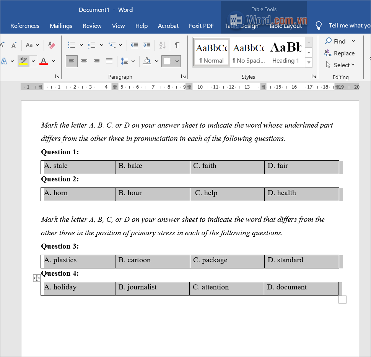371x357 pixels.
Task: Create a multilevel list
Action: click(112, 45)
